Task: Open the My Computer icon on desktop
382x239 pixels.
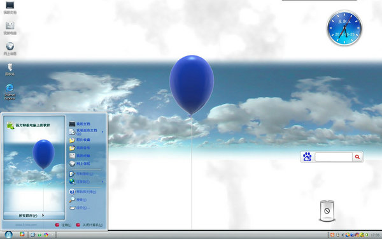Action: tap(10, 28)
